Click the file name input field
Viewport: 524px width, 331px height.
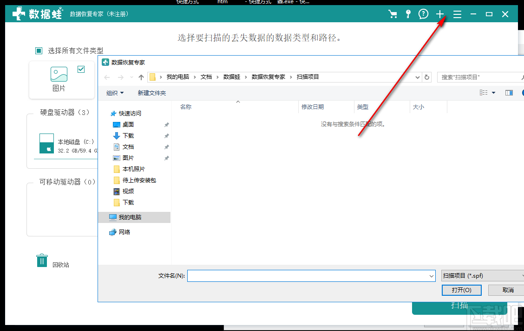coord(308,276)
